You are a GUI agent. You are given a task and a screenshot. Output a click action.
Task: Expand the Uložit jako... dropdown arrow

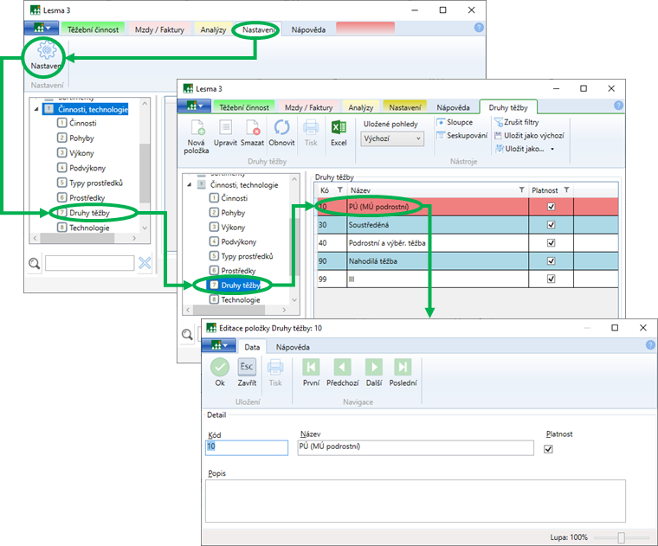tap(552, 149)
